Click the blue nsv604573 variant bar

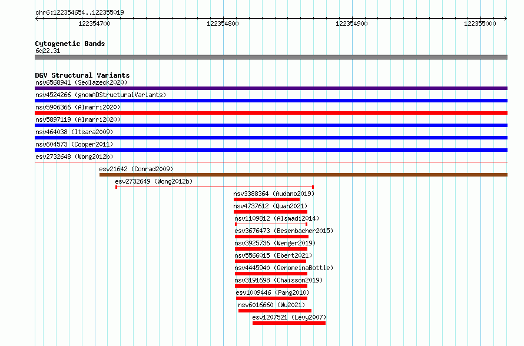click(x=271, y=150)
